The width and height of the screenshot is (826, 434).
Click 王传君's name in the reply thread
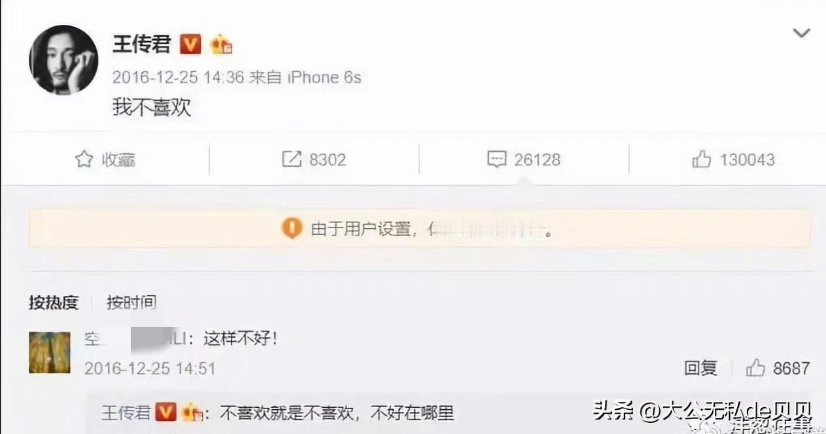point(126,412)
